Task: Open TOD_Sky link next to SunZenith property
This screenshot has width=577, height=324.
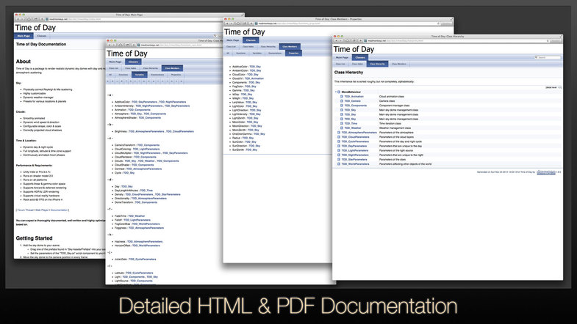Action: click(x=252, y=150)
